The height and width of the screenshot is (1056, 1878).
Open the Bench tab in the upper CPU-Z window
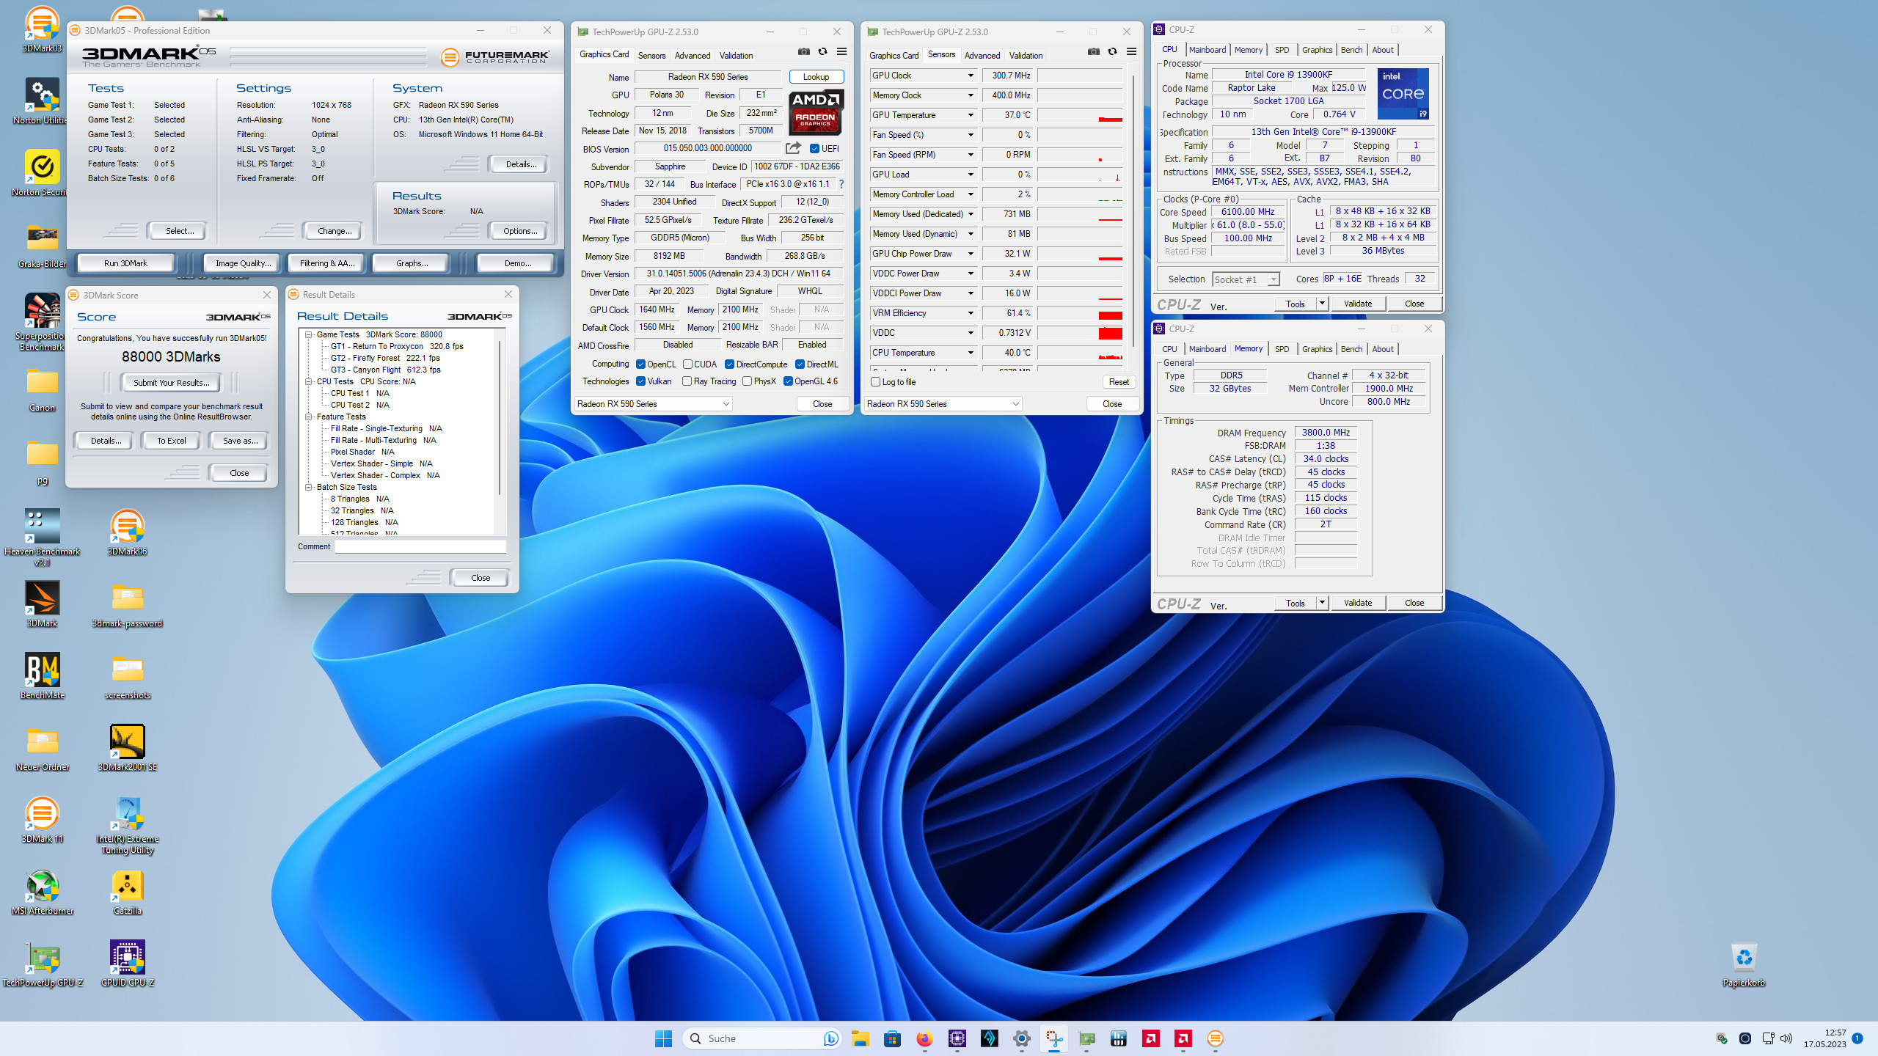click(1351, 50)
